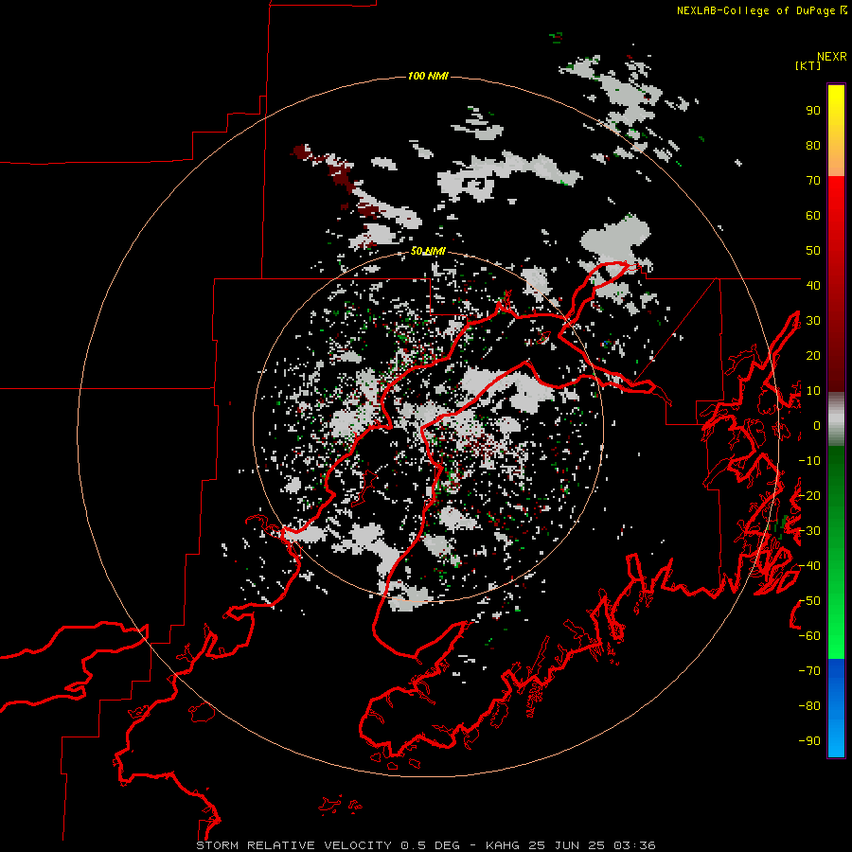Click the 80 value on the velocity scale
The image size is (852, 852).
[x=813, y=146]
